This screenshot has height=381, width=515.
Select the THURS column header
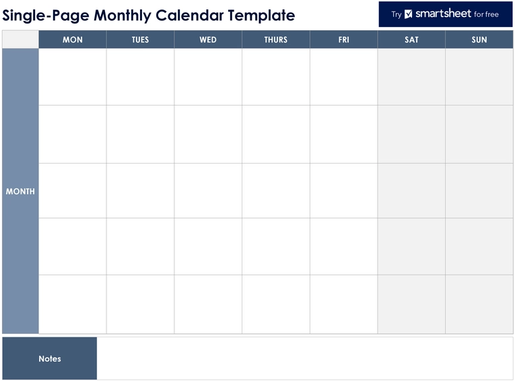tap(276, 40)
